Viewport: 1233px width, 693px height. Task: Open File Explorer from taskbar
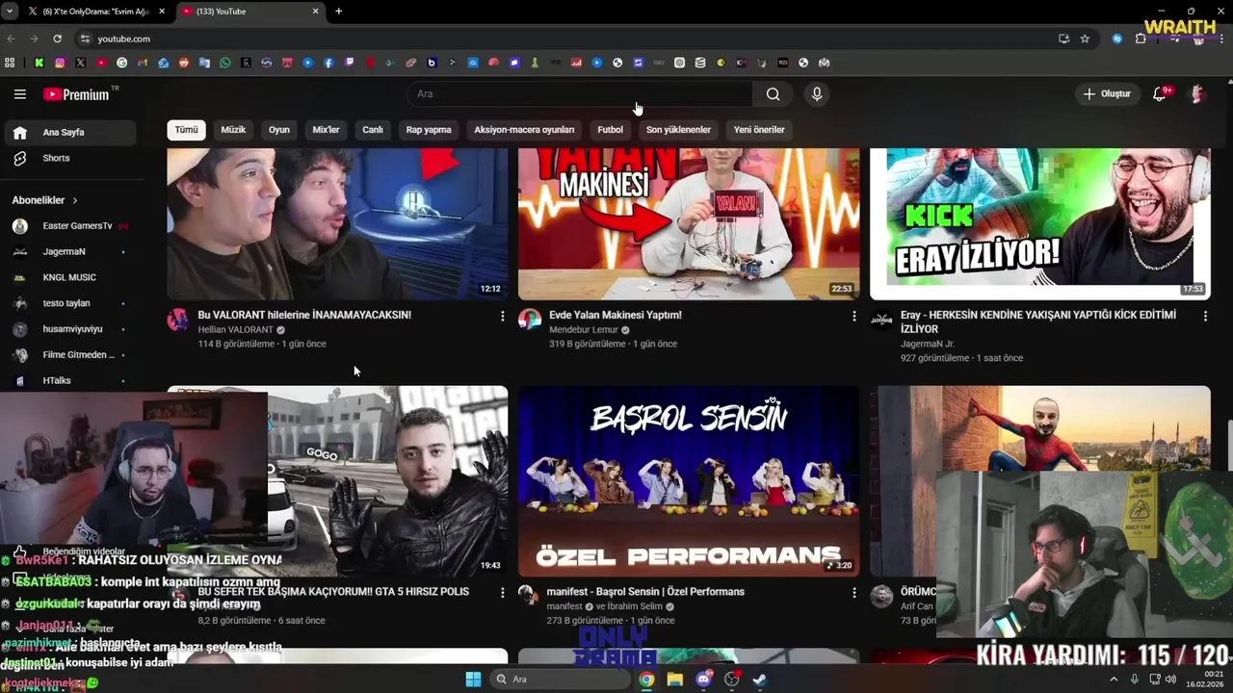point(675,680)
